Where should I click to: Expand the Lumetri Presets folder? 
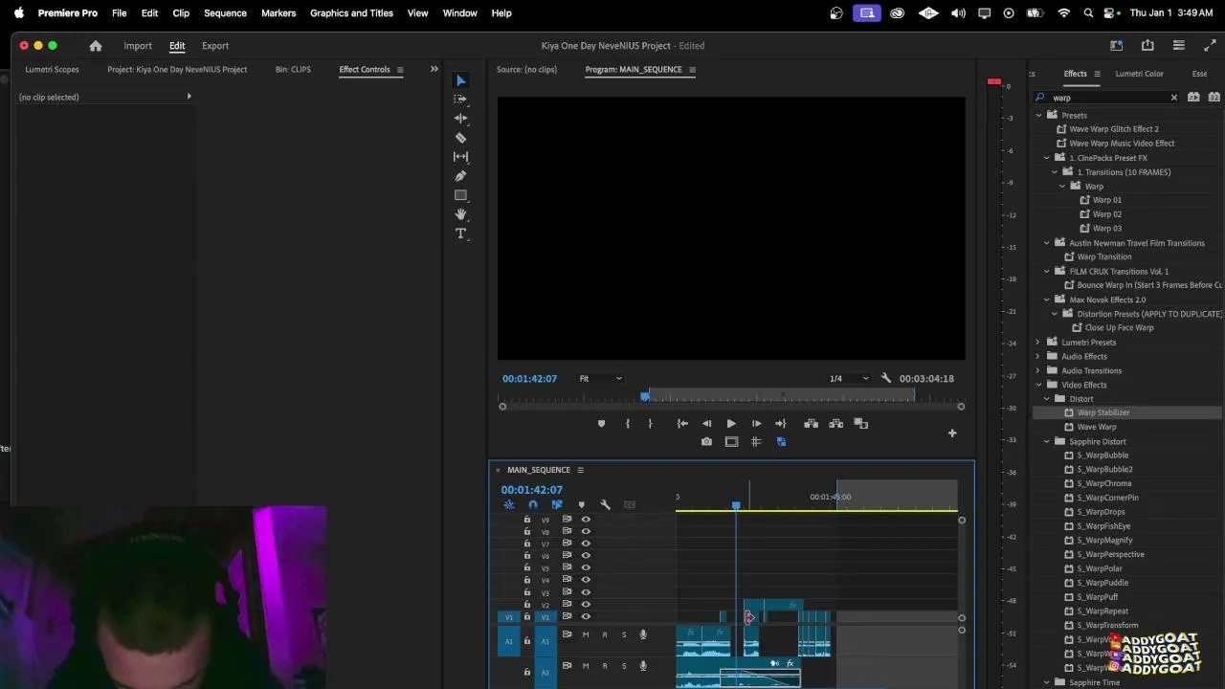click(1038, 343)
